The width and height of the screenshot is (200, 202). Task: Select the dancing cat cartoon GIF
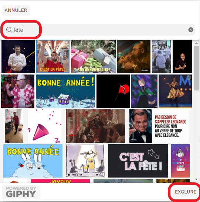pos(144,91)
